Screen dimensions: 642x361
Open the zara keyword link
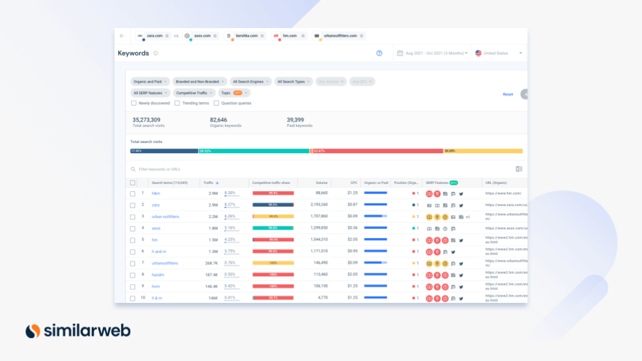click(156, 205)
